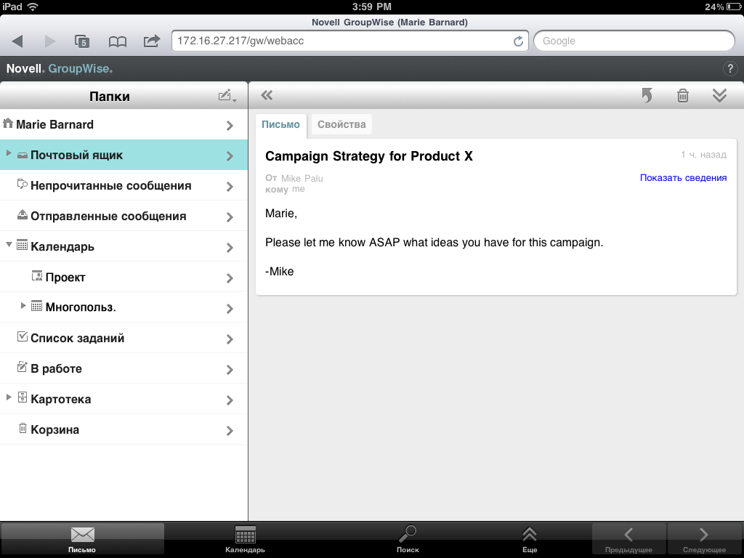The height and width of the screenshot is (558, 744).
Task: Click the Проект calendar icon
Action: pyautogui.click(x=37, y=275)
